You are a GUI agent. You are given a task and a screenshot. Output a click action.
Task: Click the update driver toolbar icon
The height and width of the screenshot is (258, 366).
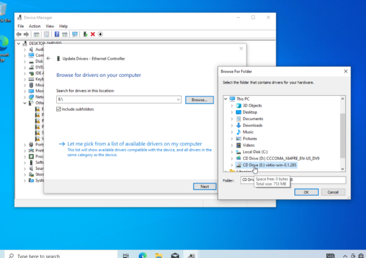click(86, 34)
